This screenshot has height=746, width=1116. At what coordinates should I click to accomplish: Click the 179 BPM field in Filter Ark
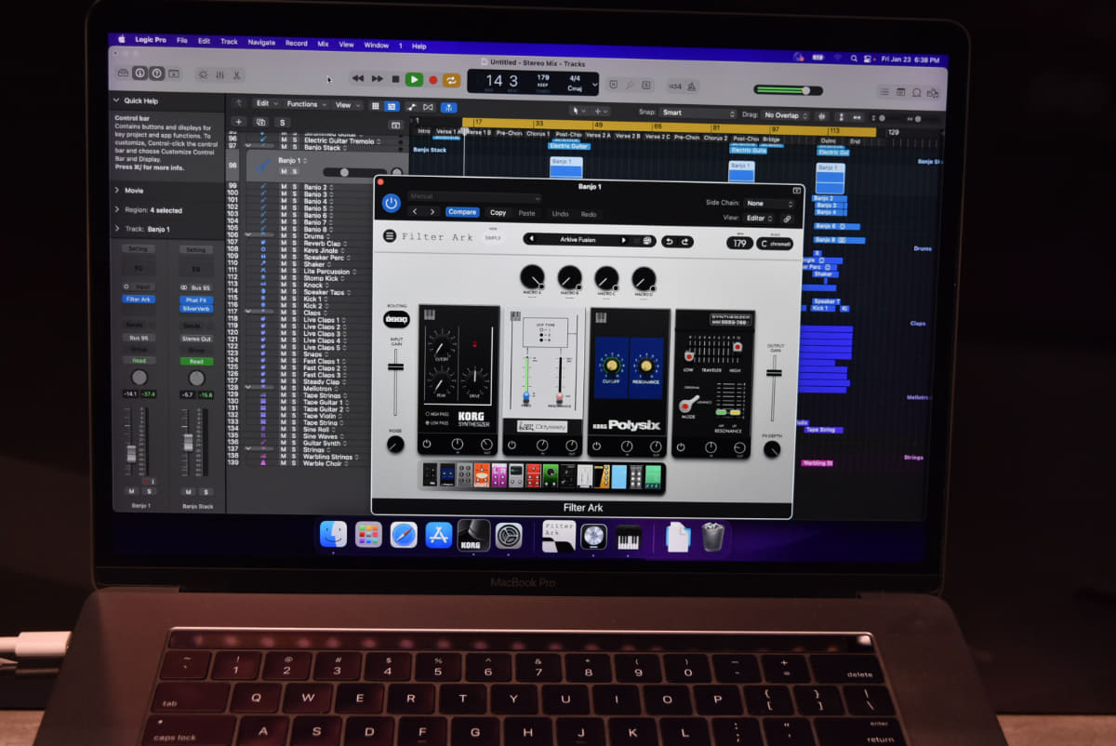pyautogui.click(x=740, y=244)
